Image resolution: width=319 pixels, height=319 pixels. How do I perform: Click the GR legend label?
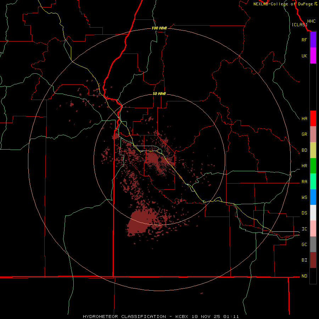coord(304,134)
